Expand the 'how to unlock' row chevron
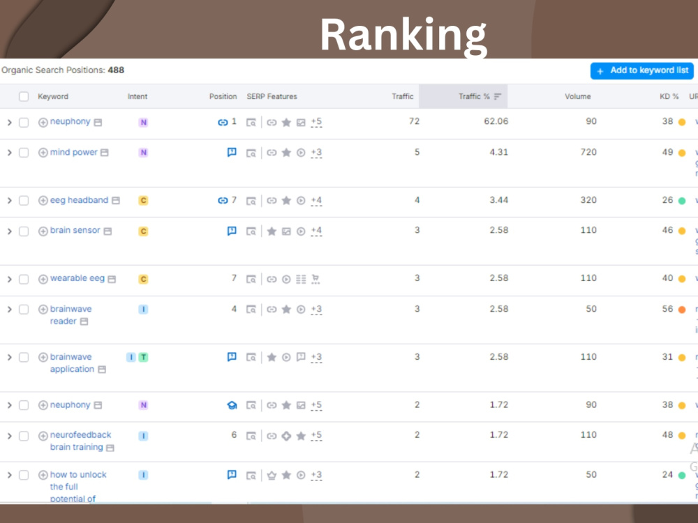The width and height of the screenshot is (698, 523). (x=9, y=476)
